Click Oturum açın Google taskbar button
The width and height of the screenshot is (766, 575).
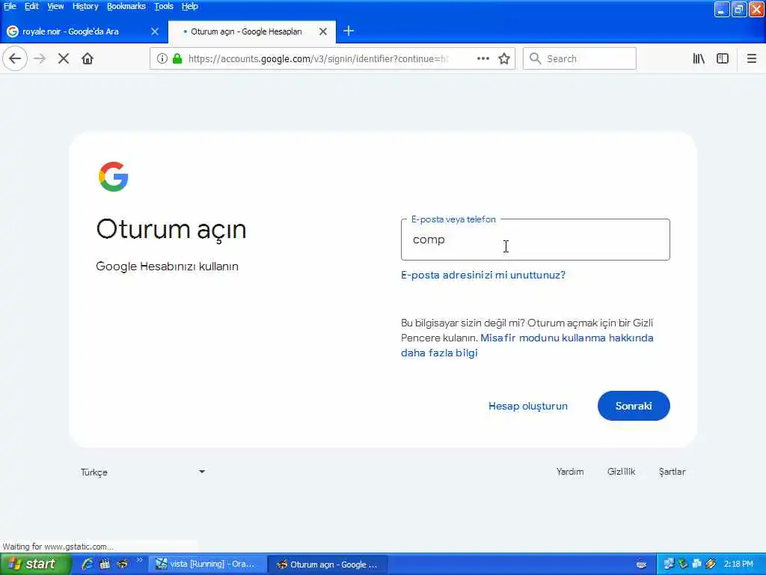coord(328,565)
